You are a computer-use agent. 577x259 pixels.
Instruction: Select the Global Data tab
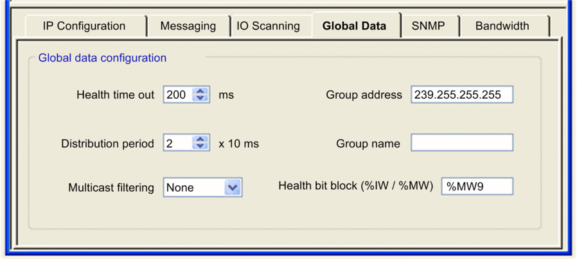pos(354,26)
